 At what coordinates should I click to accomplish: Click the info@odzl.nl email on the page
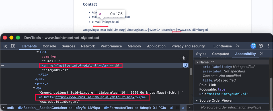tap(110, 22)
